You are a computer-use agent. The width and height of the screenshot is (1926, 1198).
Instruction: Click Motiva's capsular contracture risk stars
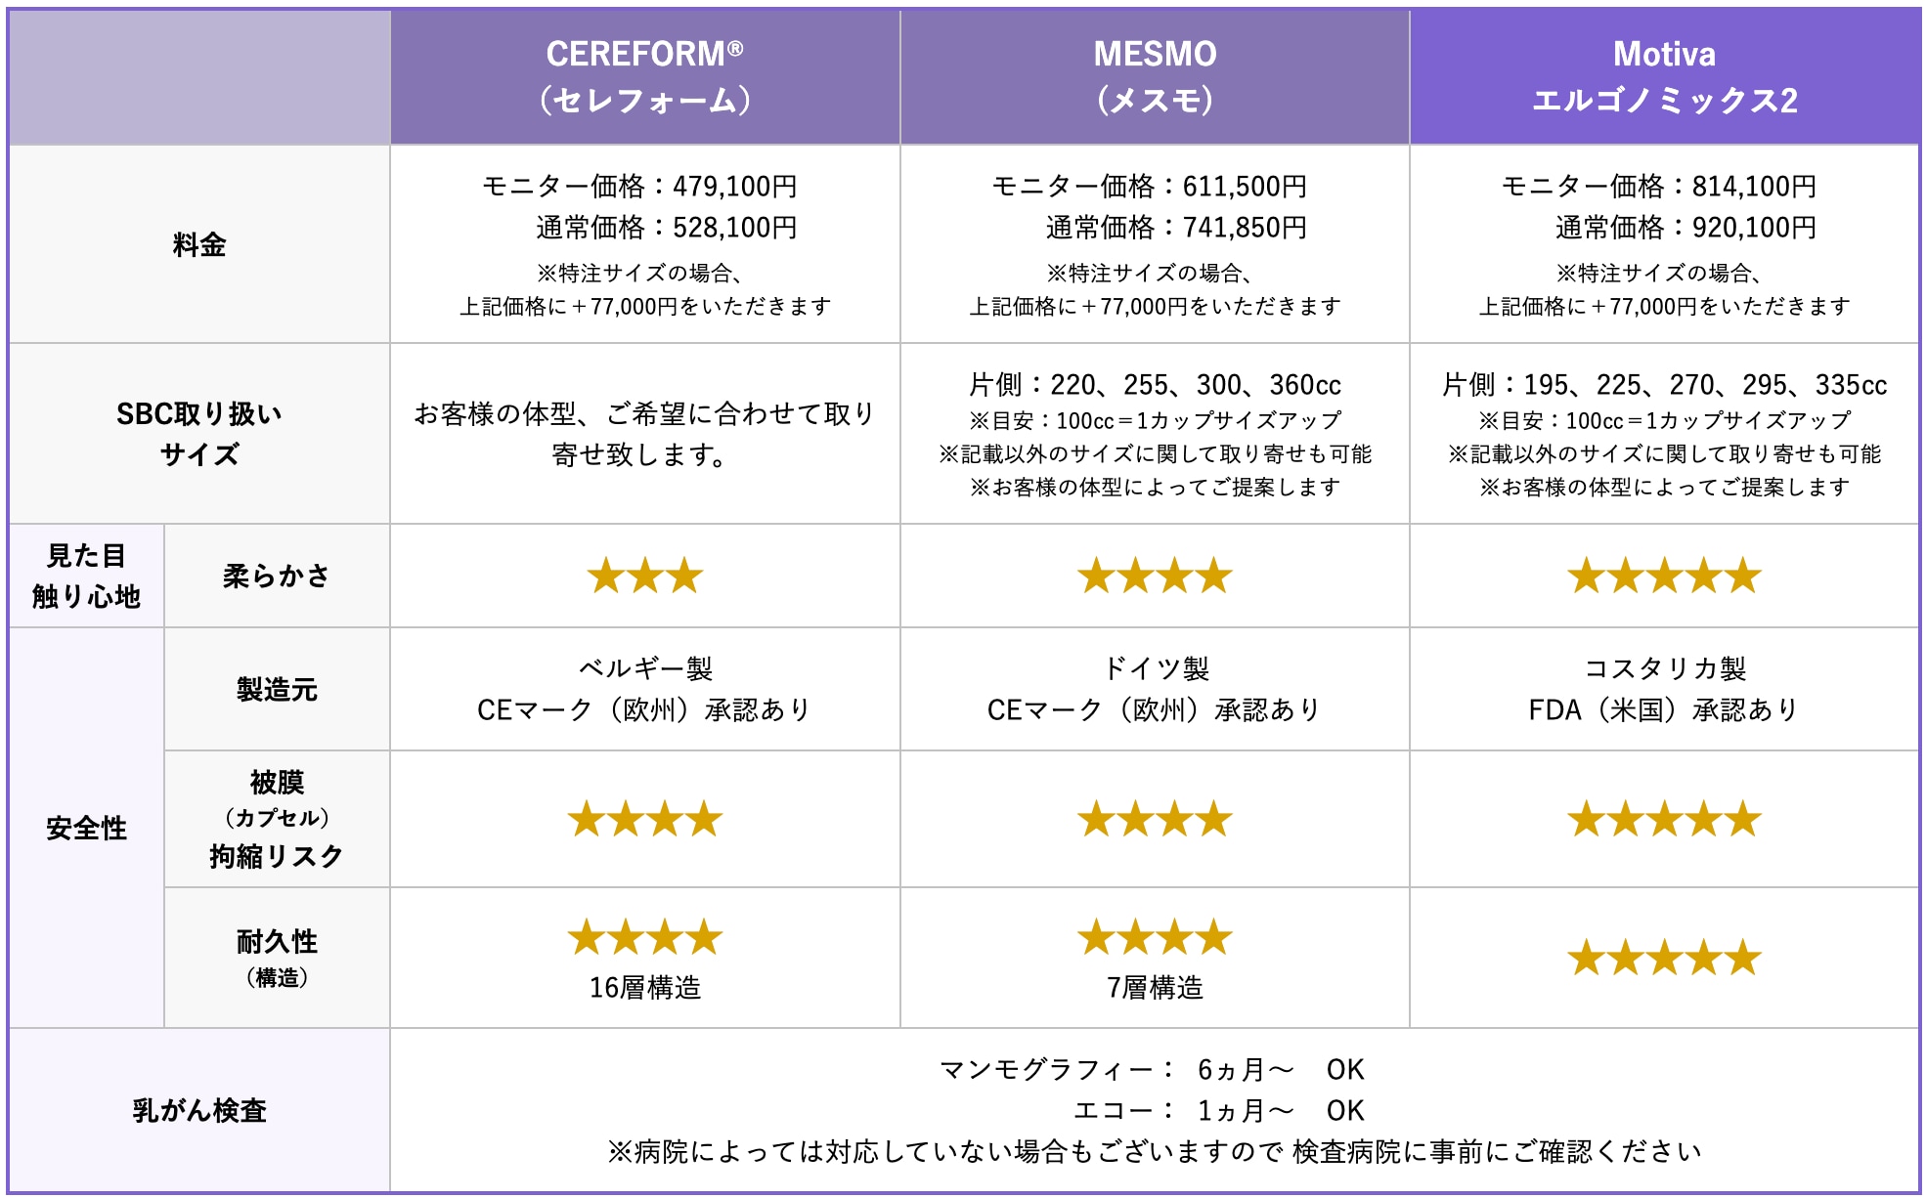click(x=1664, y=819)
